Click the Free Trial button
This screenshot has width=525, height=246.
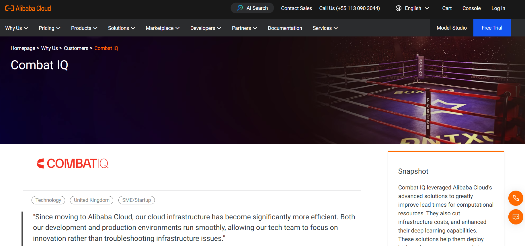(x=492, y=28)
